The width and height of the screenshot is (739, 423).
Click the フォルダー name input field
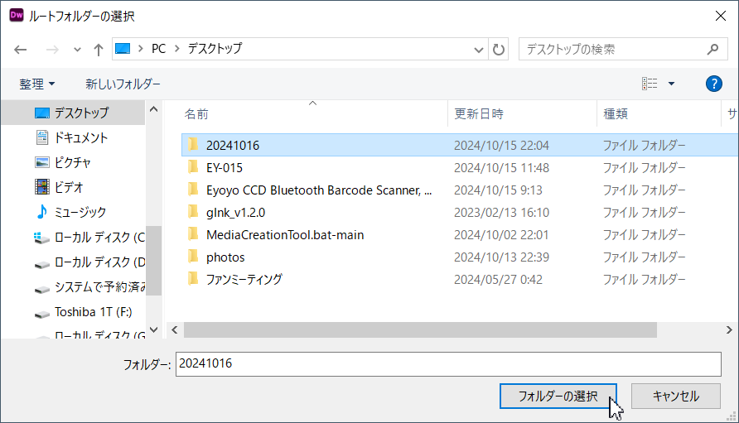[x=447, y=364]
